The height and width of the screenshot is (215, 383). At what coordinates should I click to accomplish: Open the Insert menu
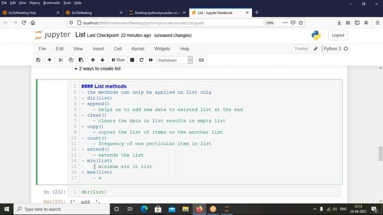[x=98, y=49]
